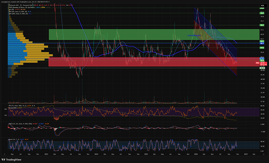Screen dimensions: 269x163
Task: Click the green 50.4 price level label
Action: point(262,61)
